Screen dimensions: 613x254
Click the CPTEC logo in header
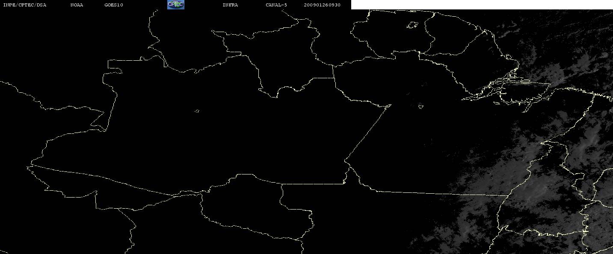pos(175,5)
